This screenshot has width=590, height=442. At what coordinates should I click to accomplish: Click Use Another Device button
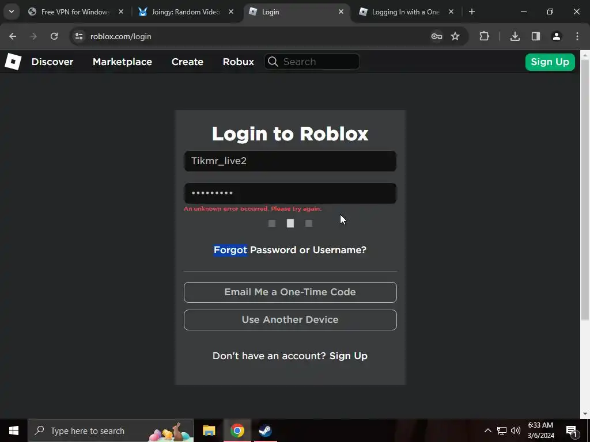click(290, 320)
